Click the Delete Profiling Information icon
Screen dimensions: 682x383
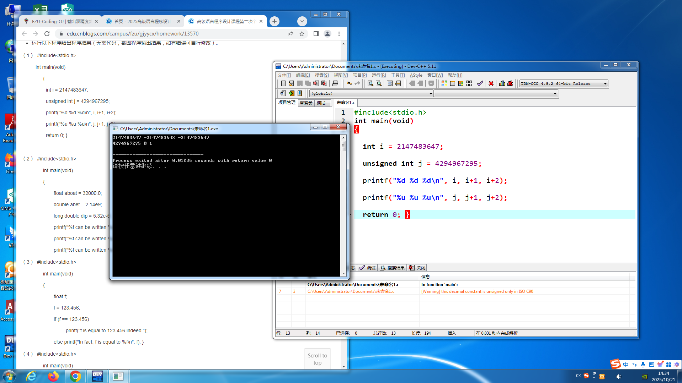(510, 83)
